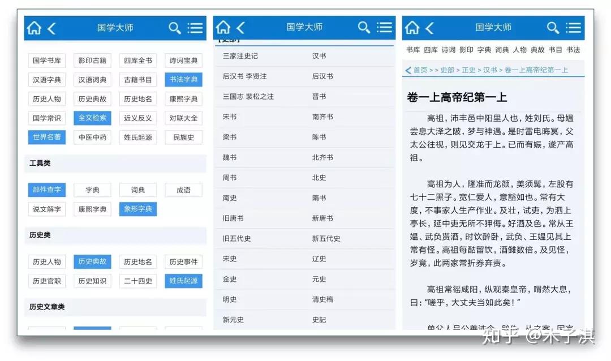Open the hamburger menu in the middle panel
Image resolution: width=611 pixels, height=361 pixels.
point(384,27)
